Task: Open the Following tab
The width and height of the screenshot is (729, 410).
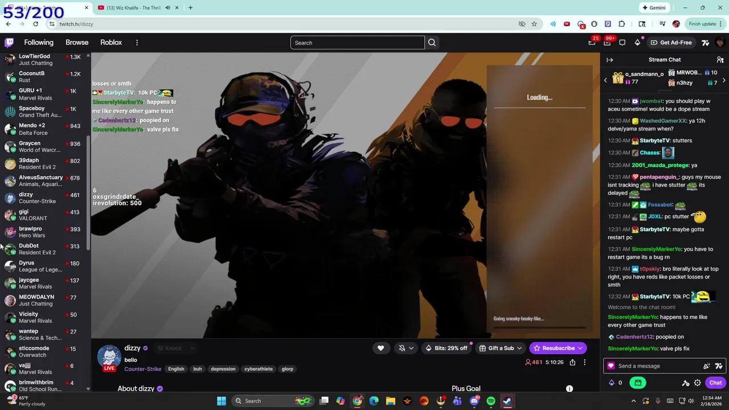Action: coord(39,43)
